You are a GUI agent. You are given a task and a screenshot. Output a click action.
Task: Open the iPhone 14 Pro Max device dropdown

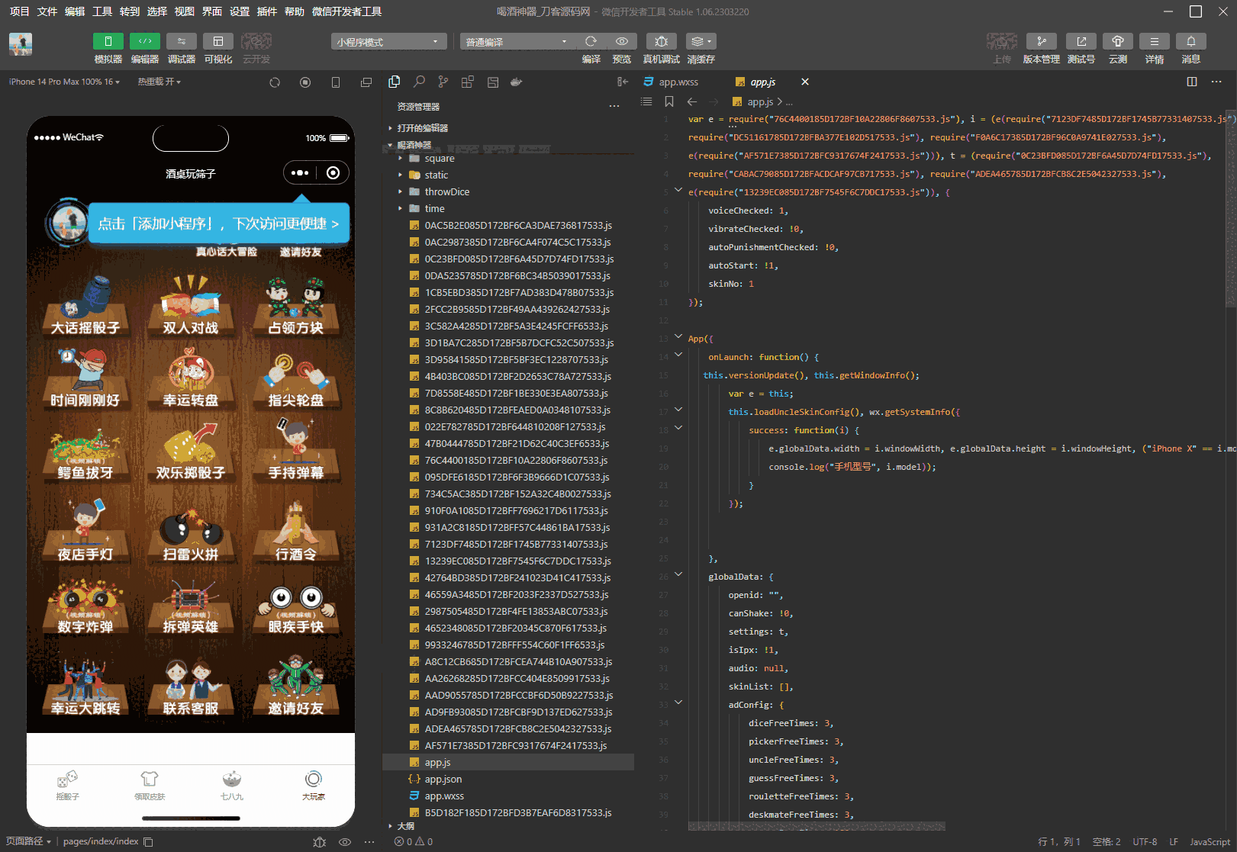pyautogui.click(x=64, y=82)
